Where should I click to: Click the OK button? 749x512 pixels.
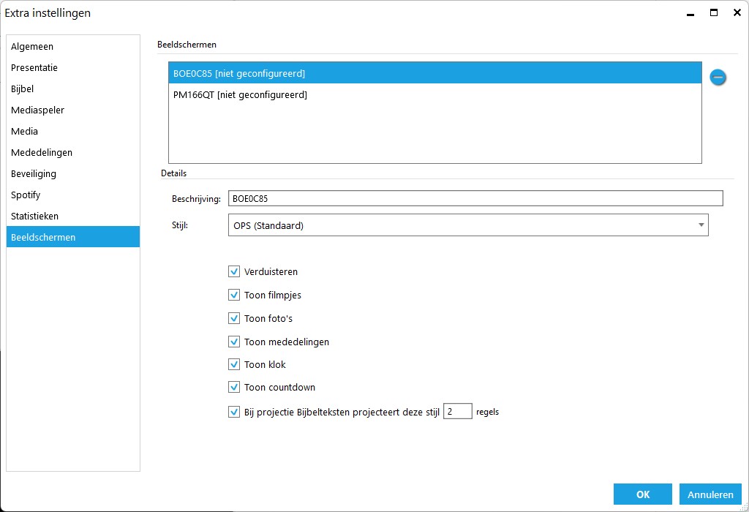click(x=642, y=494)
